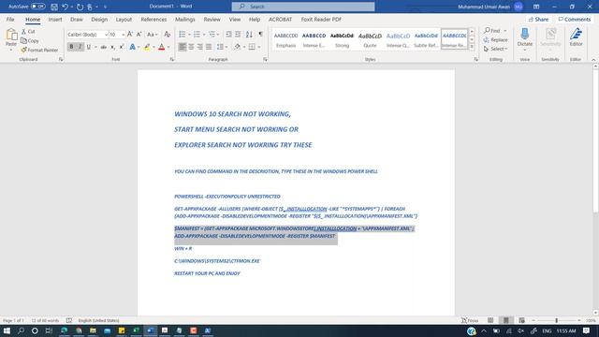The image size is (599, 337).
Task: Open the Change Case dropdown
Action: coord(152,35)
